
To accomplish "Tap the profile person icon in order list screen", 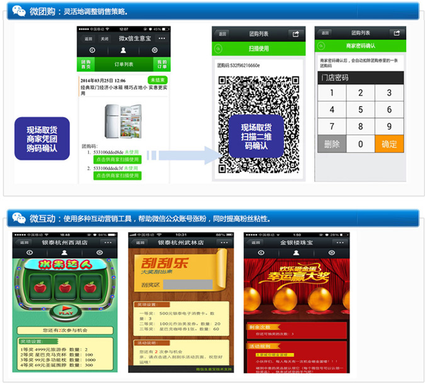I will (x=123, y=50).
